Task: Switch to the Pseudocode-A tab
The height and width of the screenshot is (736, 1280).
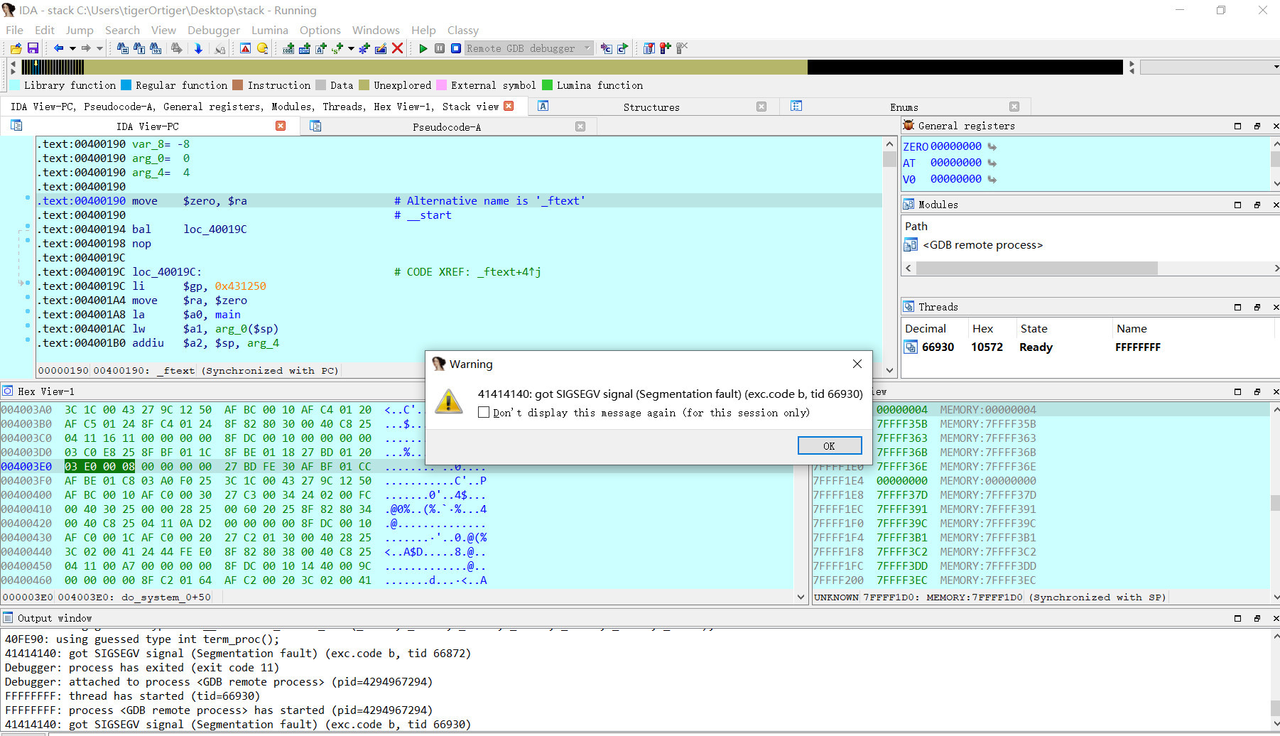Action: tap(446, 126)
